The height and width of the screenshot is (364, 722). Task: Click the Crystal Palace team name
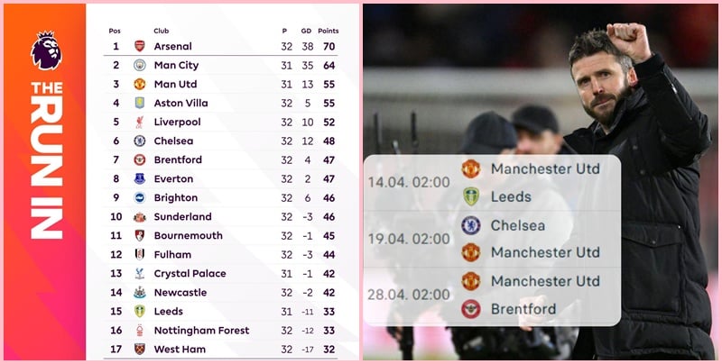click(190, 273)
